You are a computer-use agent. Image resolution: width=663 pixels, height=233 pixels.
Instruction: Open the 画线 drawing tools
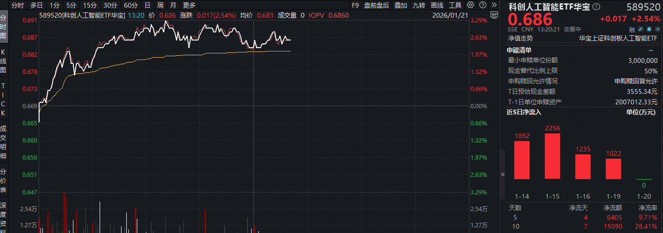437,5
